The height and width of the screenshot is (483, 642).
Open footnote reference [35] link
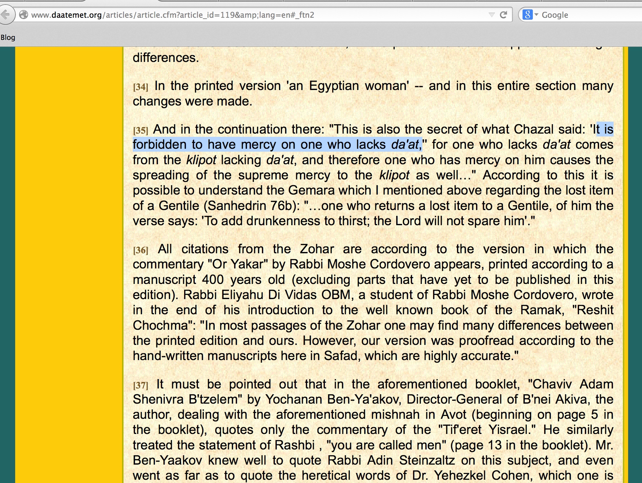point(140,130)
